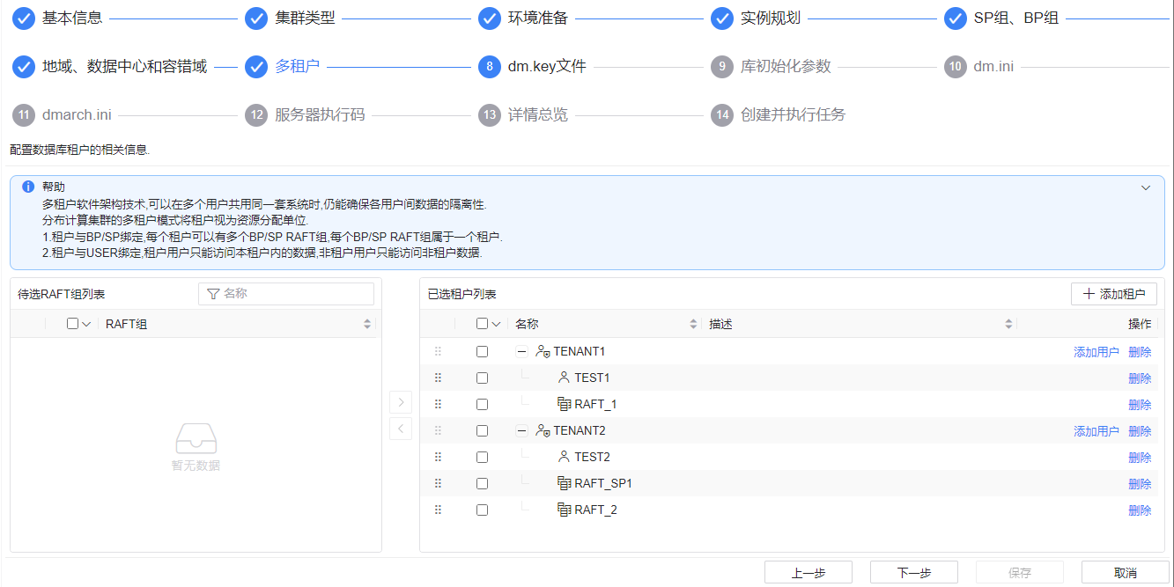Click the 环境准备 step checkmark icon
1174x587 pixels.
tap(490, 18)
